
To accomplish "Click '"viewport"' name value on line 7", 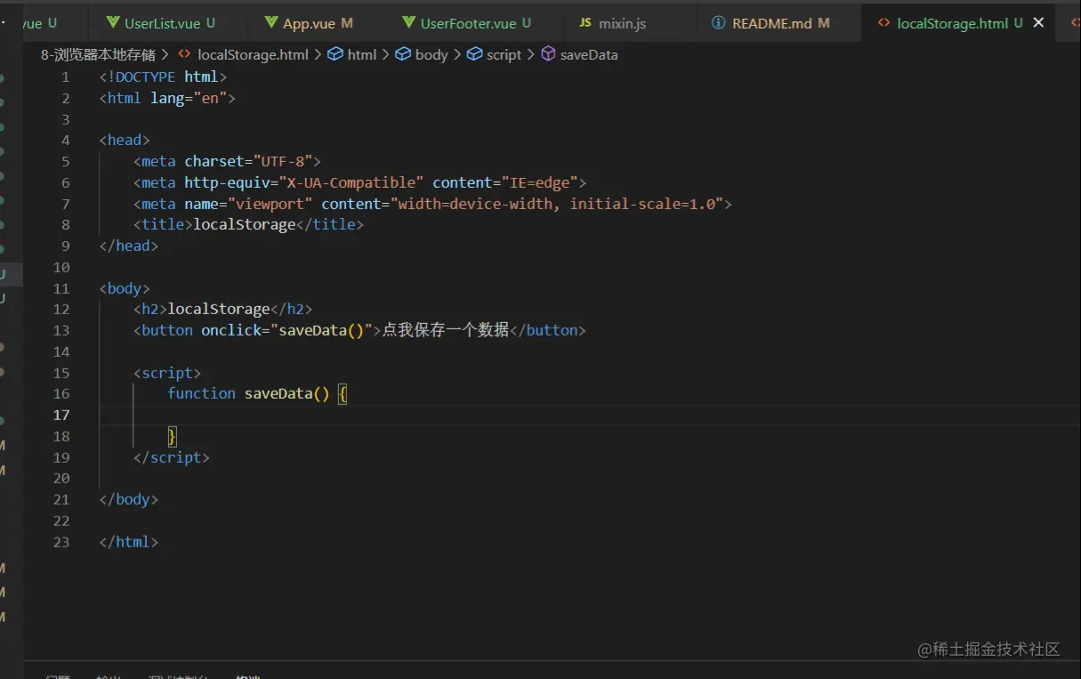I will pos(270,204).
